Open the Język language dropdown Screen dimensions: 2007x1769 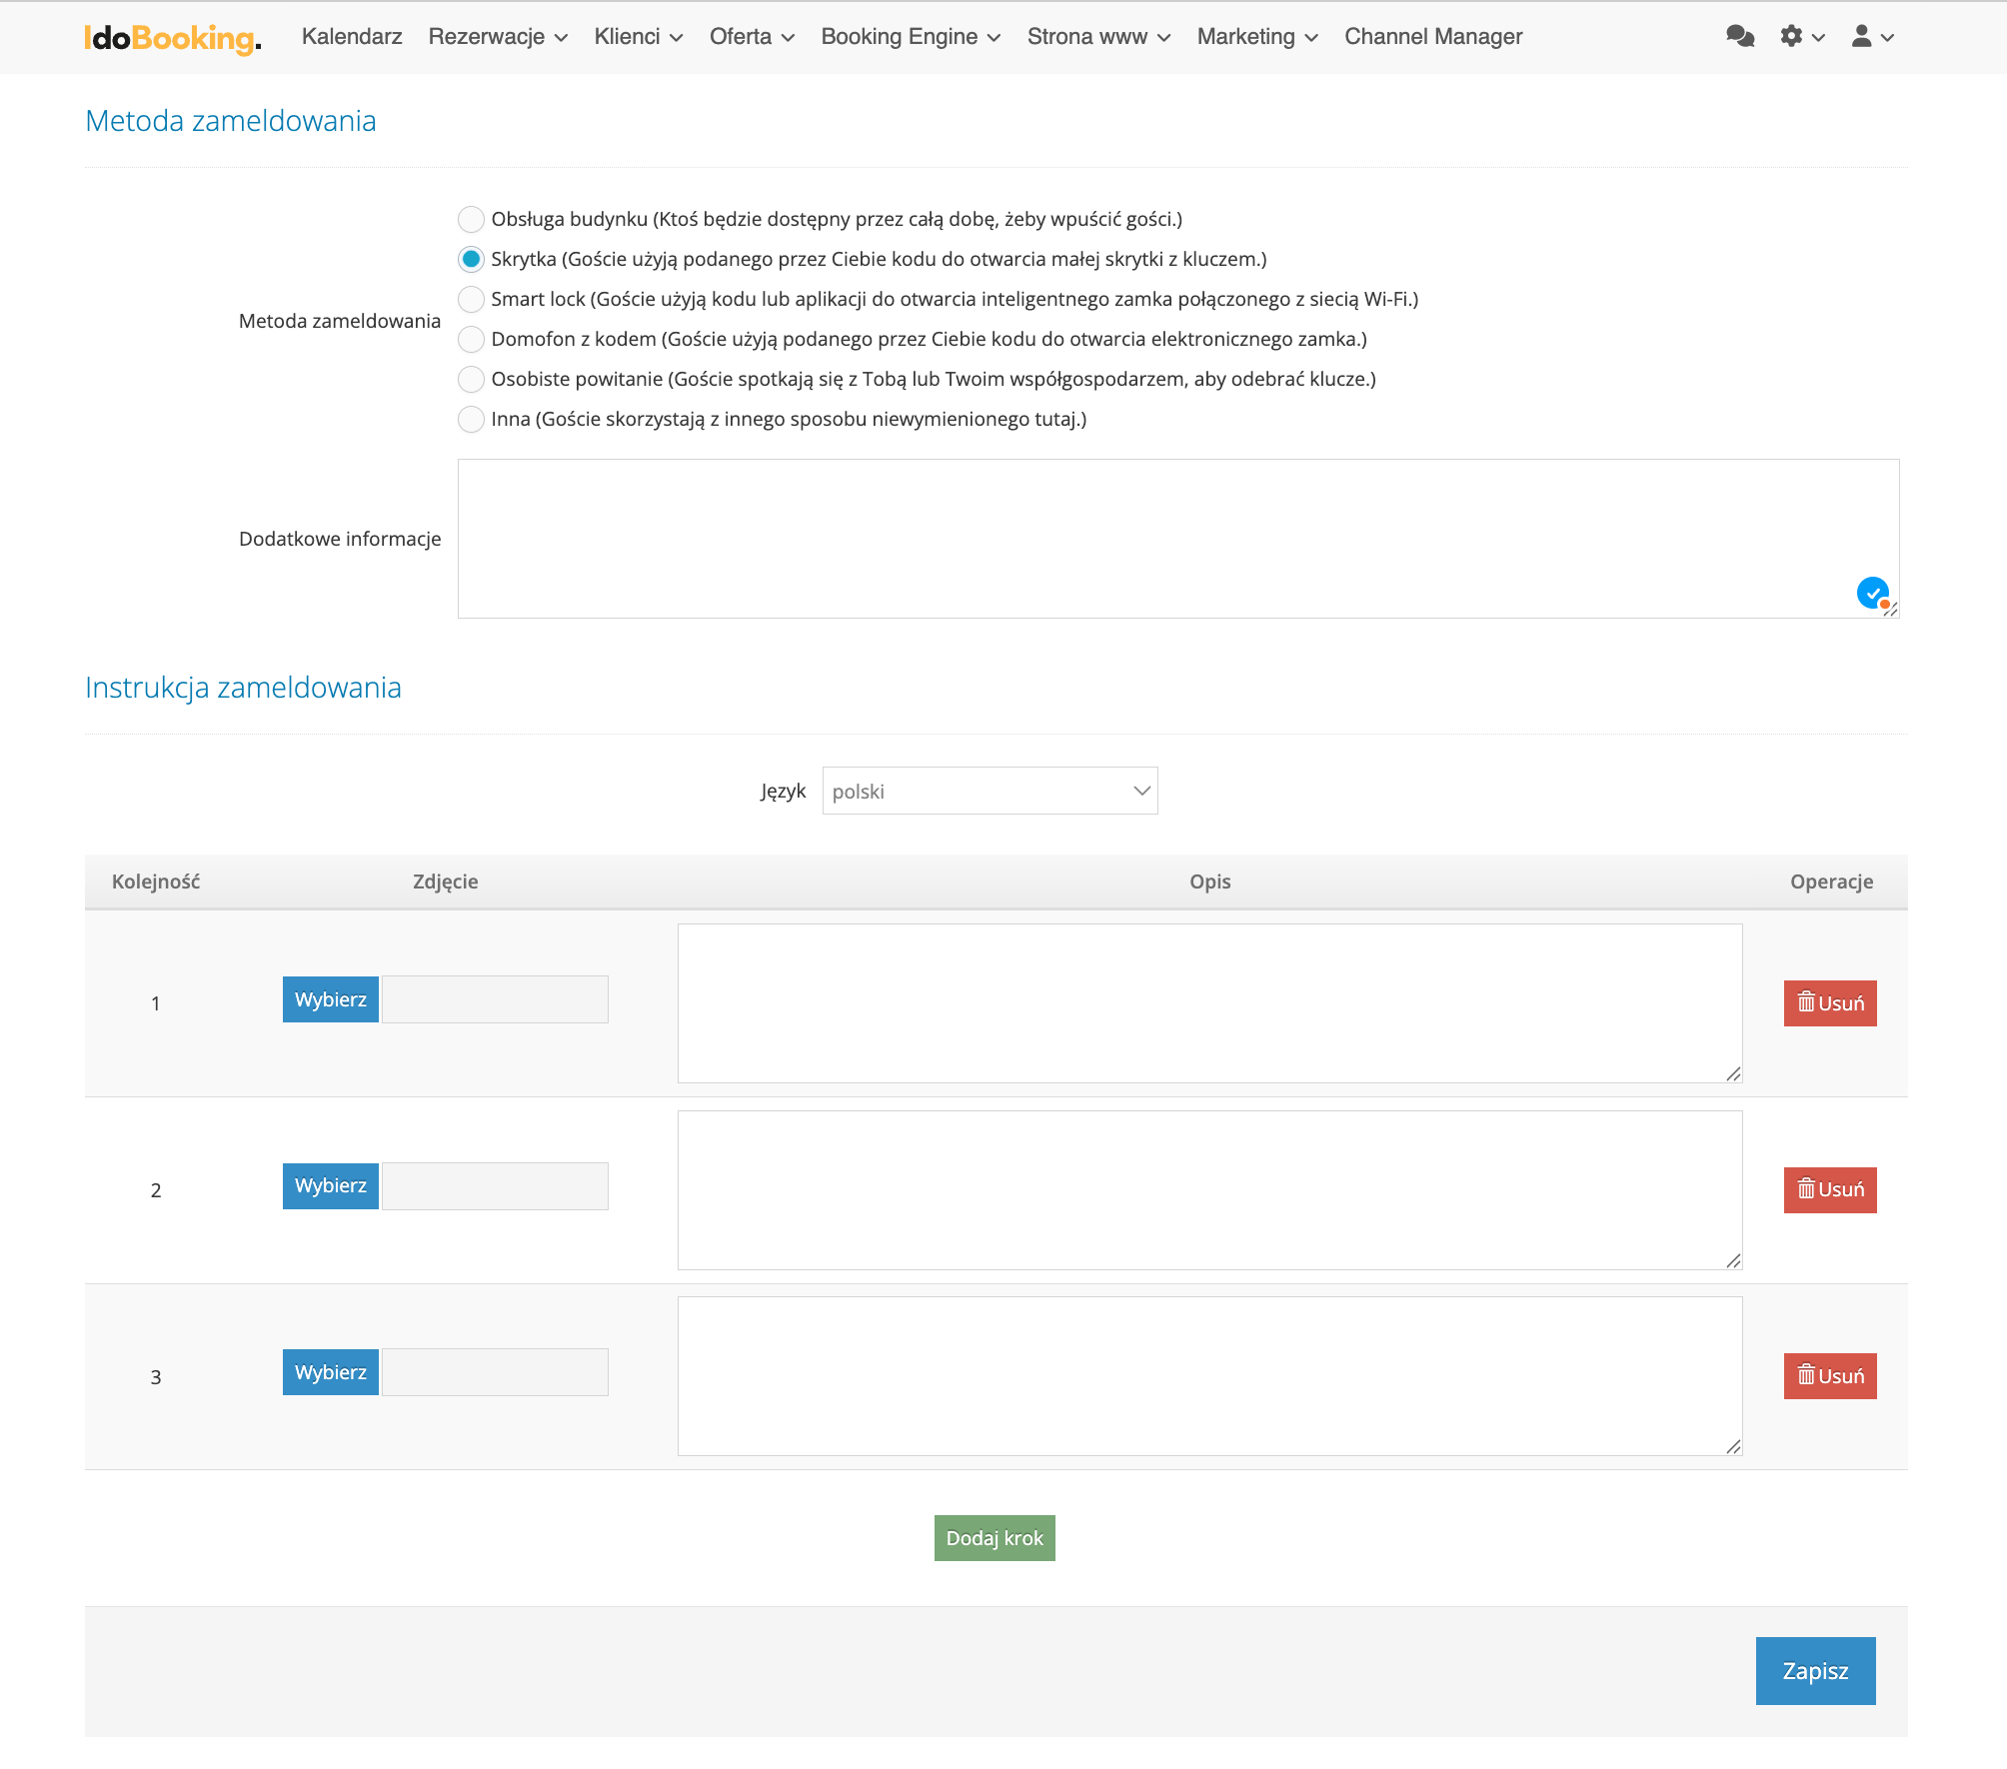pos(990,791)
